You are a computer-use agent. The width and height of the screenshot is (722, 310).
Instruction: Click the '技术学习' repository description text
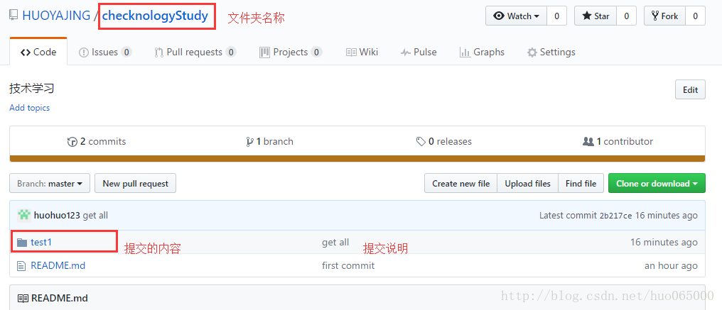coord(32,88)
